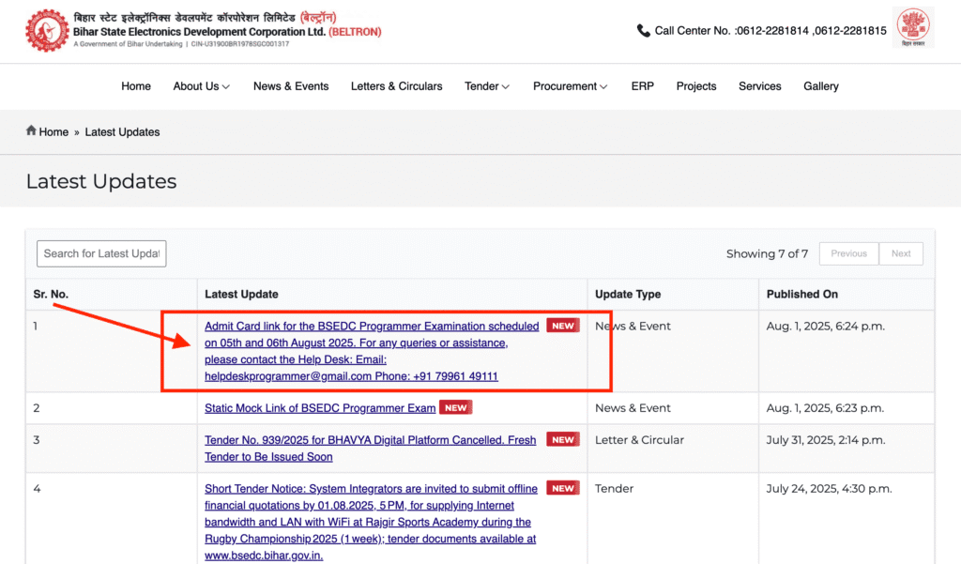This screenshot has height=564, width=961.
Task: Click NEW badge beside Static Mock Link
Action: (x=456, y=408)
